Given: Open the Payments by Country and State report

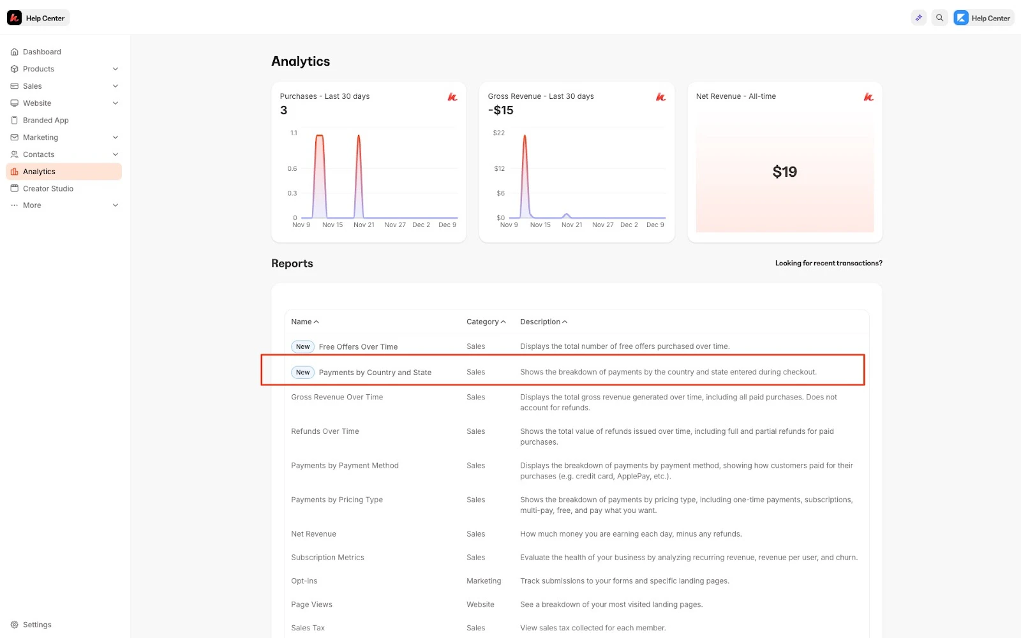Looking at the screenshot, I should coord(375,373).
